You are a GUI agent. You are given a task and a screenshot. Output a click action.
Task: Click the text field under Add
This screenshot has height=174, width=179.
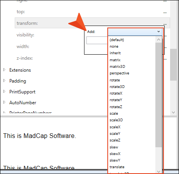97,40
